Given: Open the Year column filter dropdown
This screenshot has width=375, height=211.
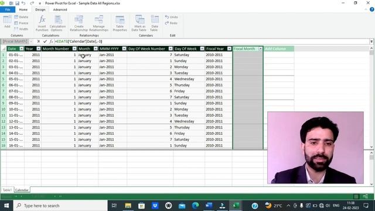Looking at the screenshot, I should [x=39, y=49].
